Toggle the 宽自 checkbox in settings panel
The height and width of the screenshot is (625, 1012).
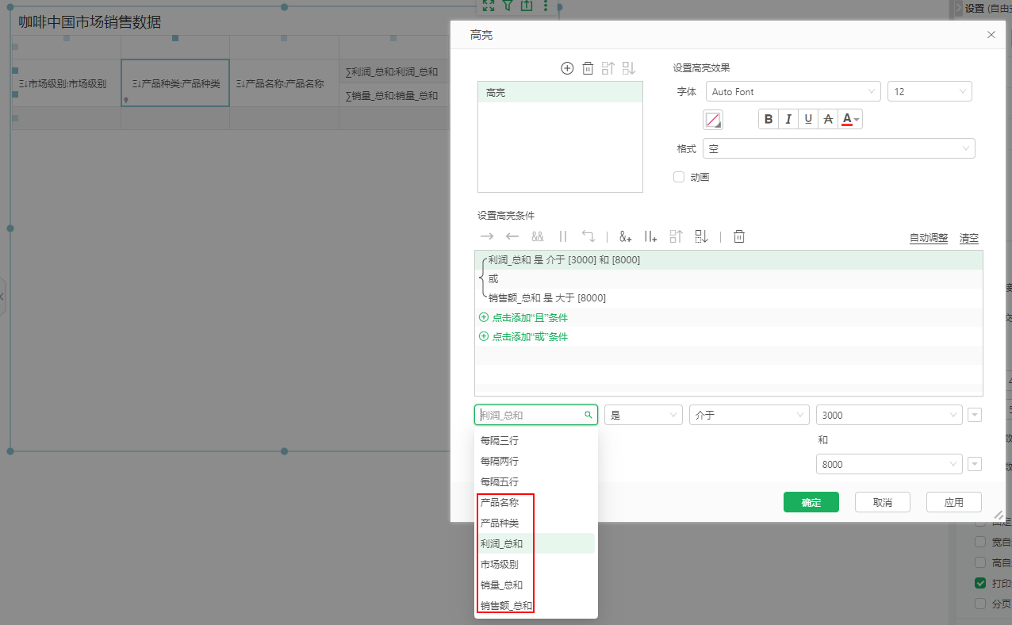(980, 542)
